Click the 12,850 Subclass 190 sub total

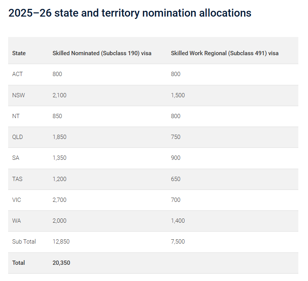[x=61, y=242]
